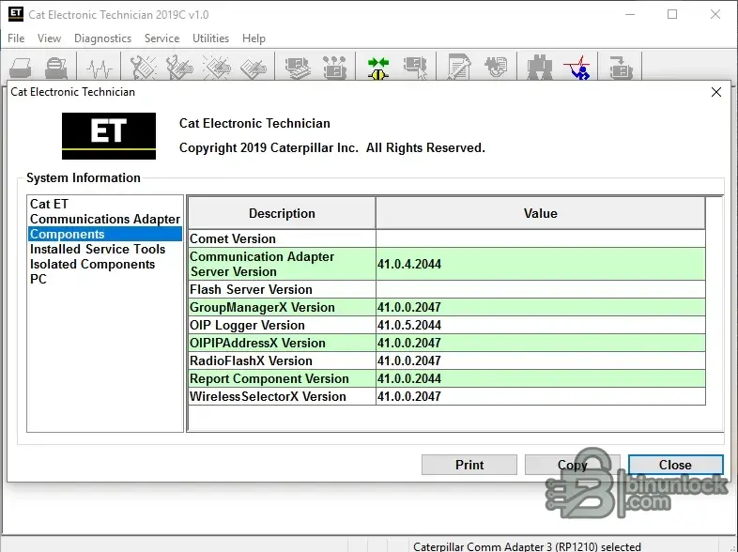Click the WirelessSelectorX Version row
The height and width of the screenshot is (552, 738).
coord(447,397)
